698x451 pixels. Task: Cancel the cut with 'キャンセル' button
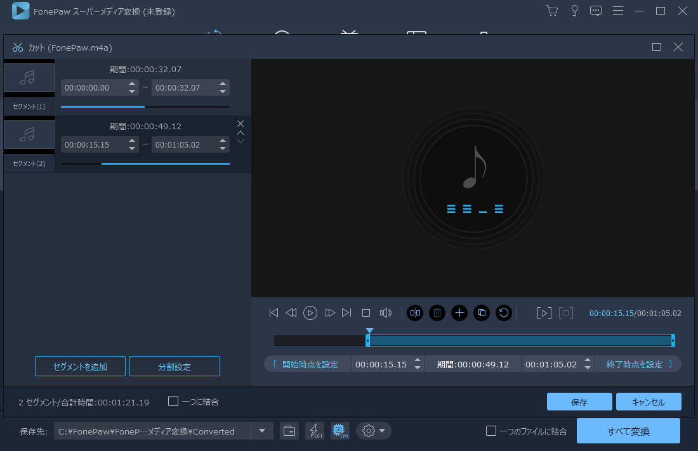pyautogui.click(x=649, y=402)
